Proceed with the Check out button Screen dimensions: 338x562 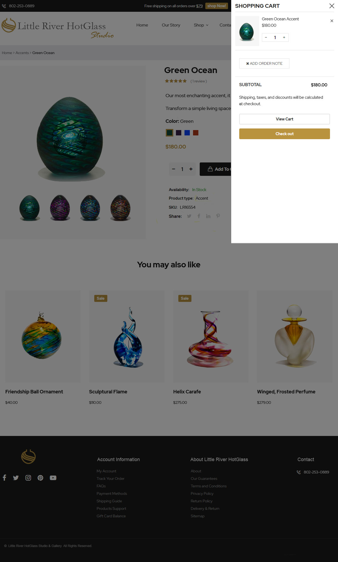[284, 134]
